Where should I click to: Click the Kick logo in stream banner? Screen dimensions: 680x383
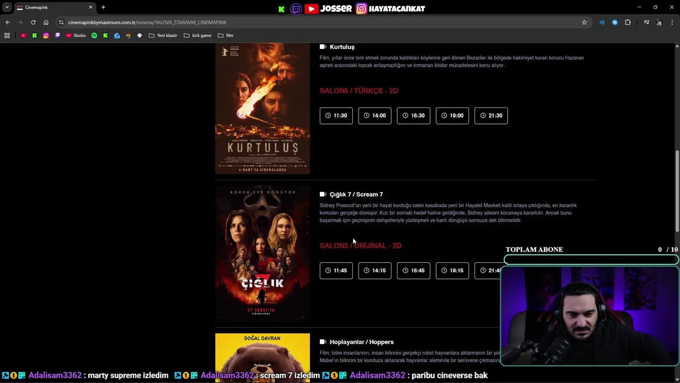(x=282, y=9)
